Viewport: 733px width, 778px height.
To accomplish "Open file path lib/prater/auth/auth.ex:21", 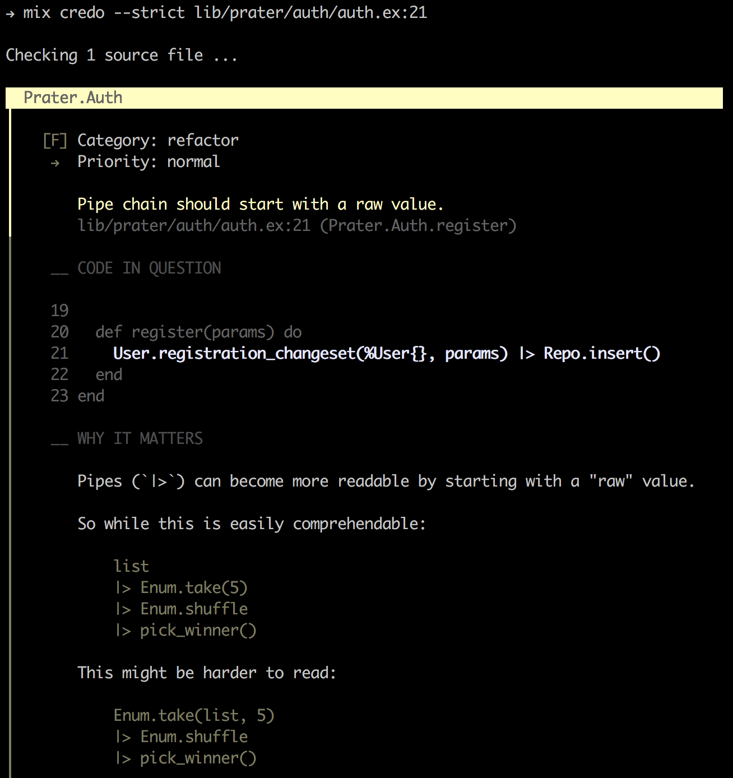I will pyautogui.click(x=193, y=225).
